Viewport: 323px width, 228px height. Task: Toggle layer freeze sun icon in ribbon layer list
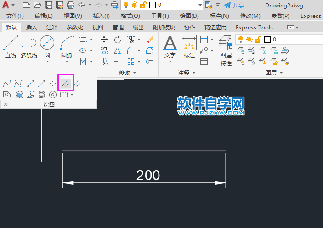(249, 39)
